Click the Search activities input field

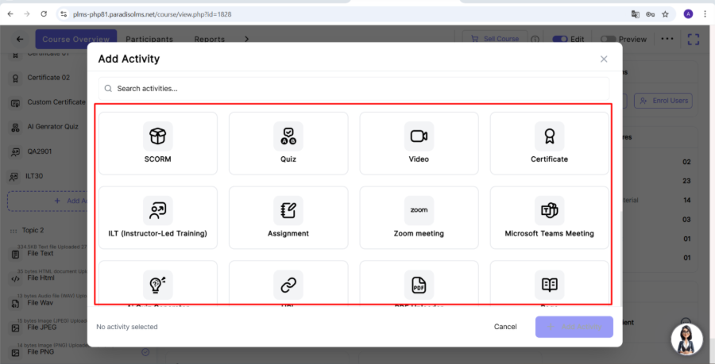354,88
